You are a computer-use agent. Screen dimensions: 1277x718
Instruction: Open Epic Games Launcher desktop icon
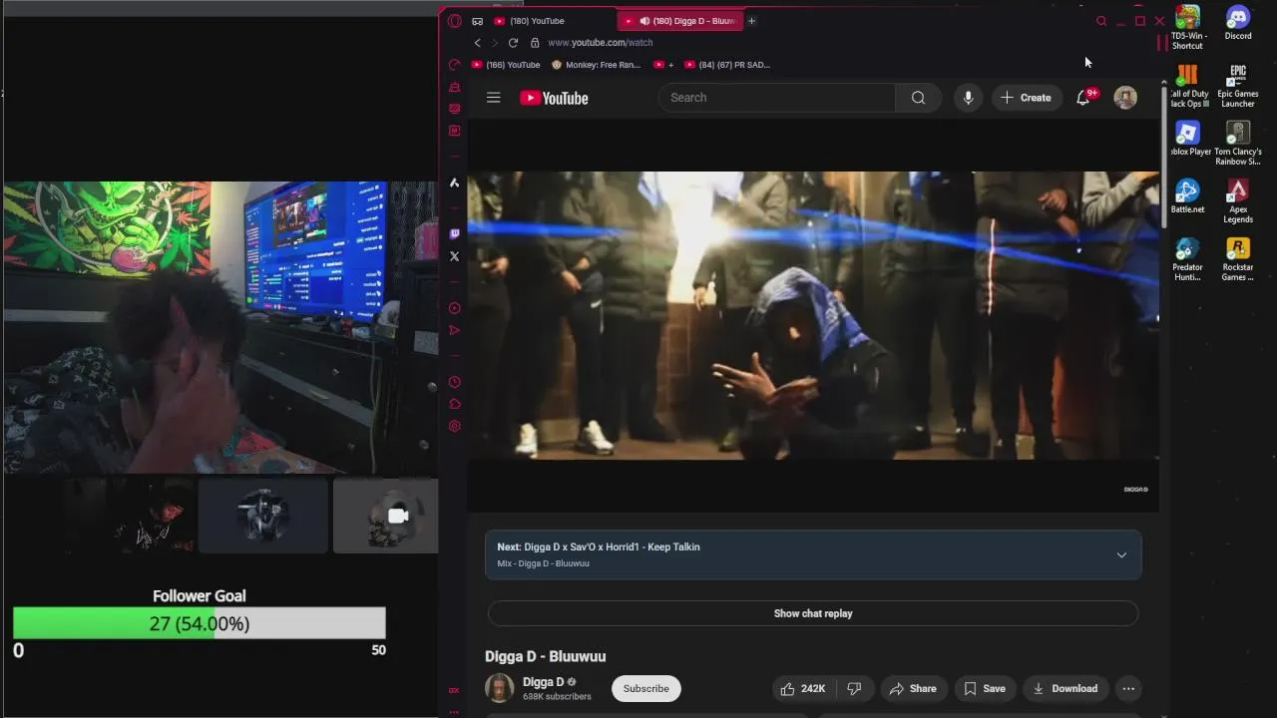tap(1238, 87)
